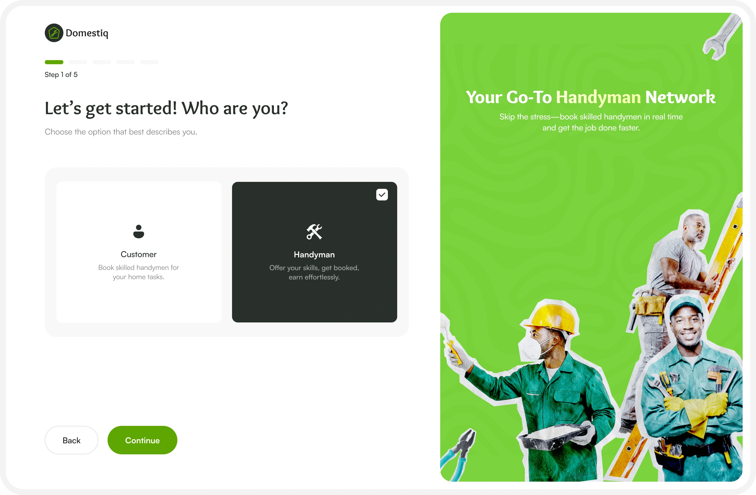Click the Handyman hammer and wrench icon
The height and width of the screenshot is (495, 756).
(x=314, y=232)
